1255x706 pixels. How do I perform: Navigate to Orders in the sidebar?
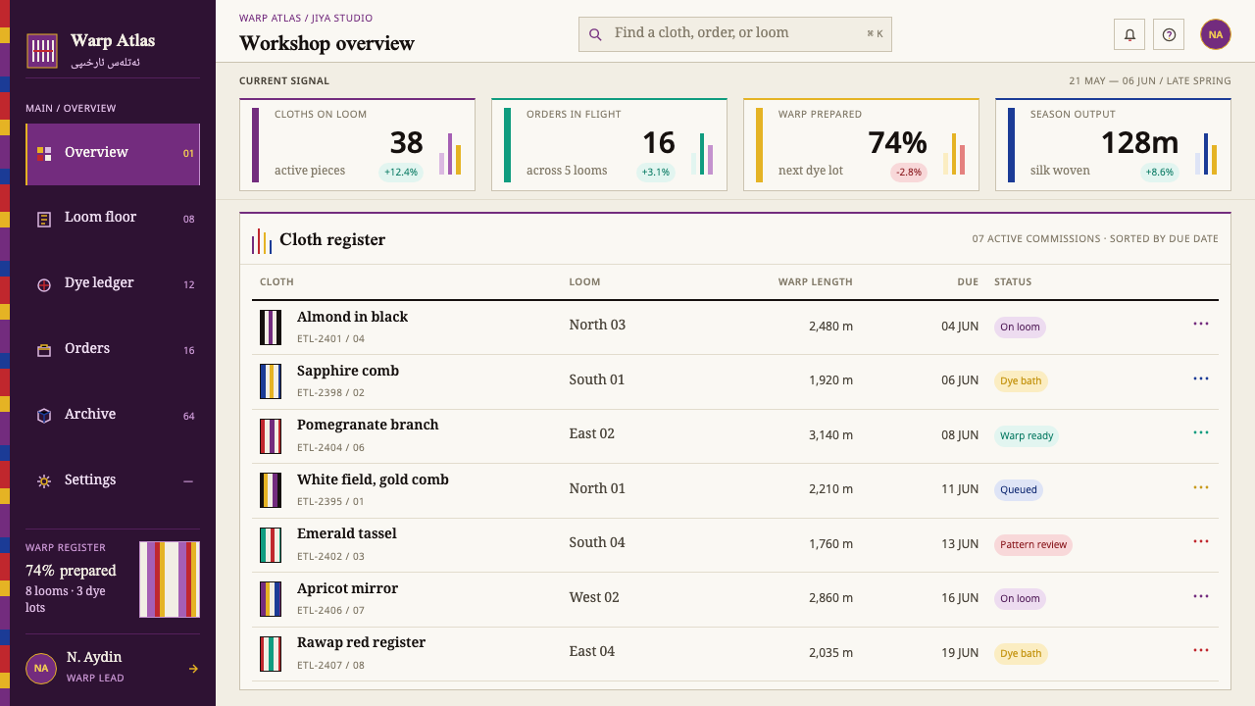(x=113, y=350)
